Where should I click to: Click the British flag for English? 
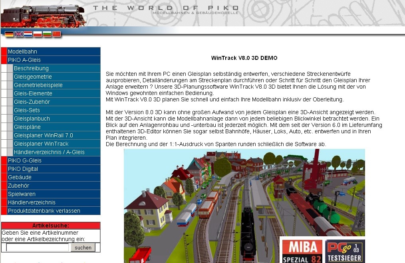(x=18, y=34)
